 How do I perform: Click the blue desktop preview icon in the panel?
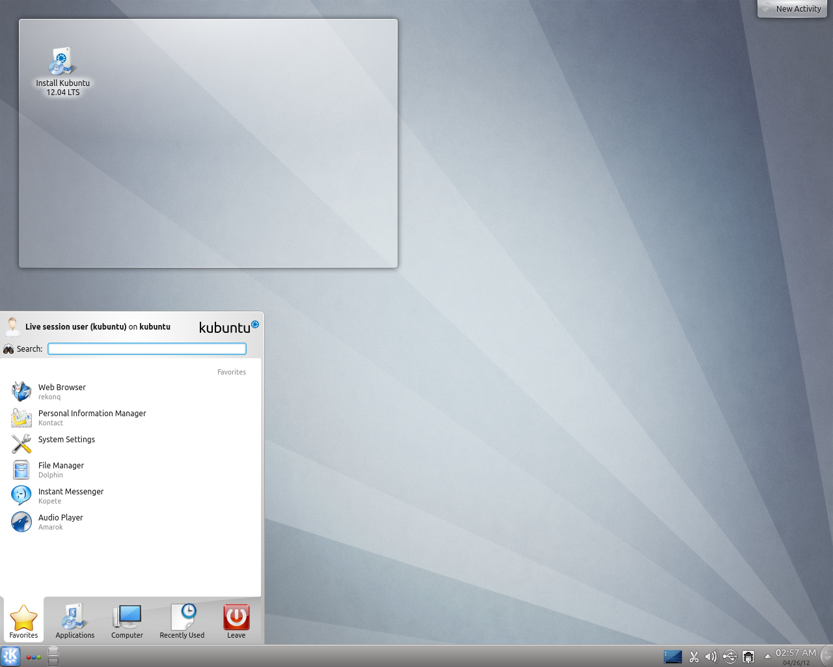673,657
